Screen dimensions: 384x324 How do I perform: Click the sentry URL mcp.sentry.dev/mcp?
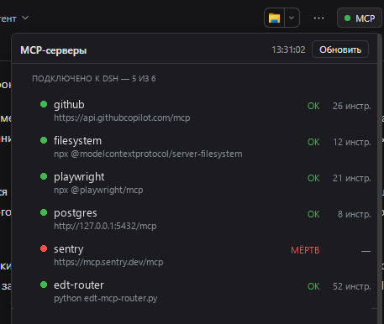[108, 262]
